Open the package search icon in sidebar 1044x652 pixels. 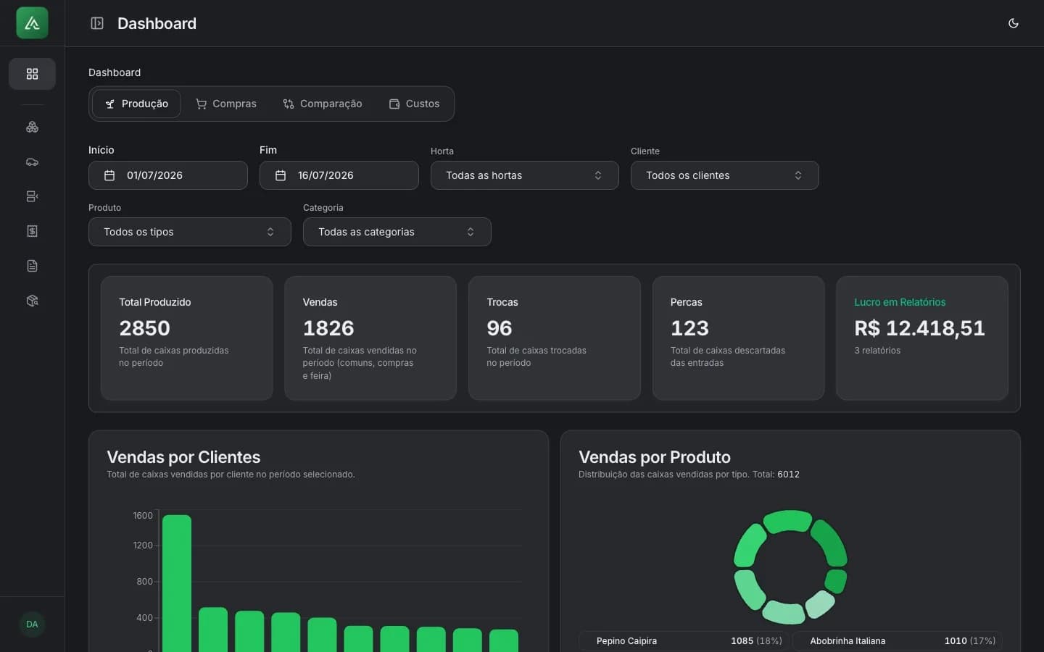pos(32,301)
